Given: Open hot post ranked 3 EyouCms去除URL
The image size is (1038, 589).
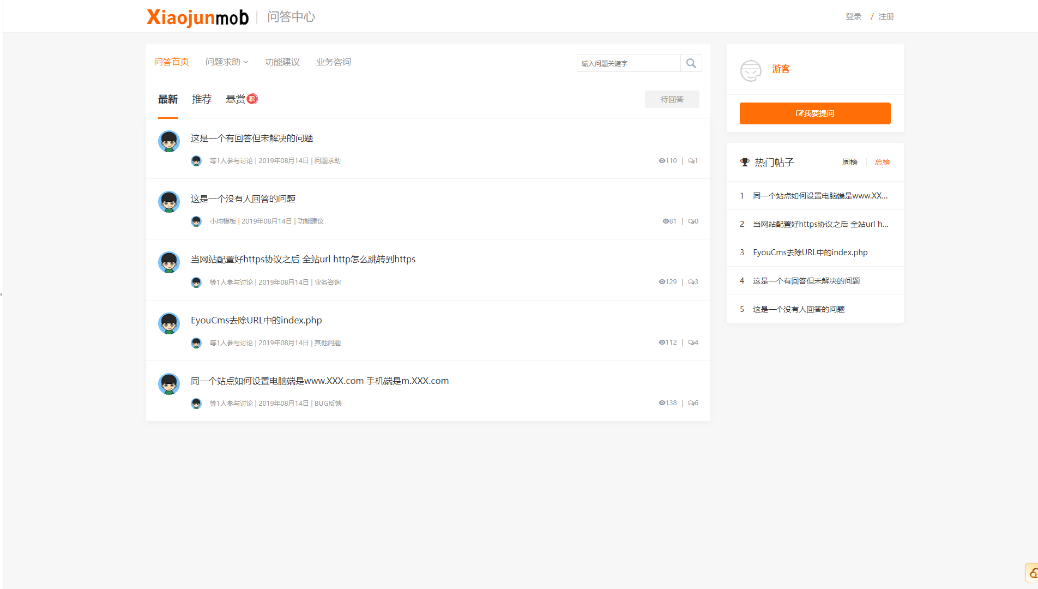Looking at the screenshot, I should (x=810, y=253).
